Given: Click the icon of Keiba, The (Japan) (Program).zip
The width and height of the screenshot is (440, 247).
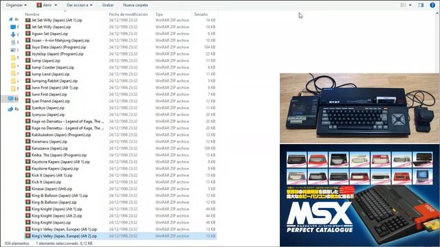Looking at the screenshot, I should pyautogui.click(x=27, y=154).
